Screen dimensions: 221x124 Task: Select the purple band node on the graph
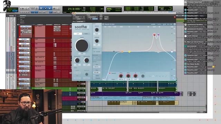pyautogui.click(x=158, y=34)
